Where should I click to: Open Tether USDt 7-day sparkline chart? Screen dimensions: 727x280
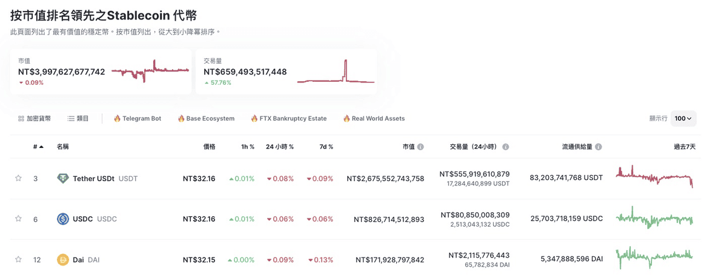click(x=655, y=177)
